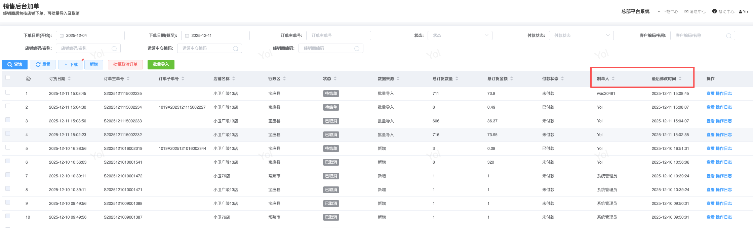Click search icon in 运营中心编码 field

tap(236, 49)
